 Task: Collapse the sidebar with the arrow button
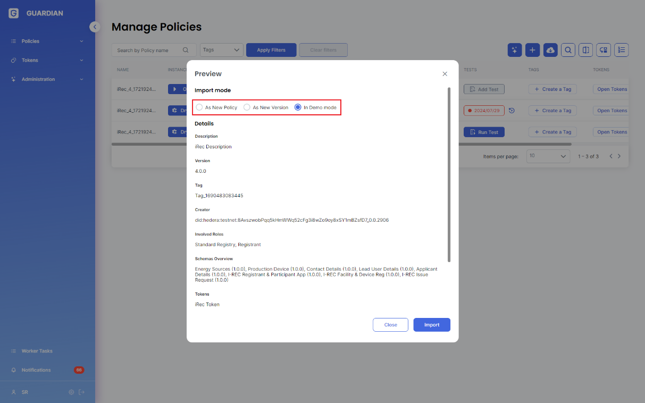pyautogui.click(x=95, y=27)
